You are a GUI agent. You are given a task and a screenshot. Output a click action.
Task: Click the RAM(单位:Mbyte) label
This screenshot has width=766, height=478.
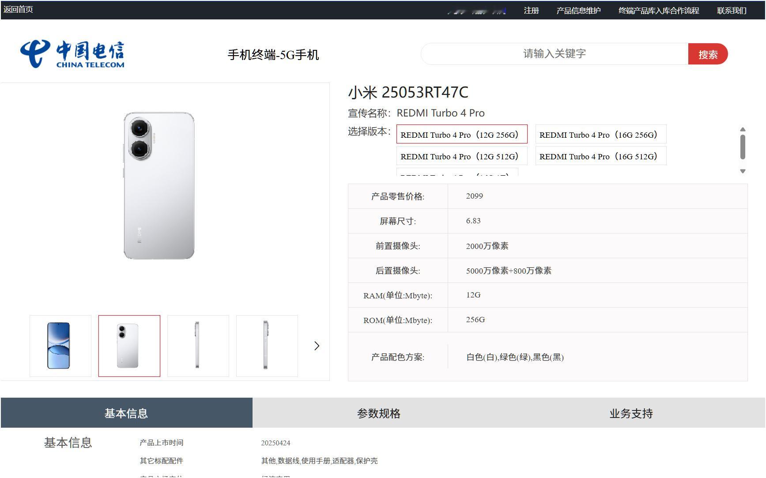(398, 295)
